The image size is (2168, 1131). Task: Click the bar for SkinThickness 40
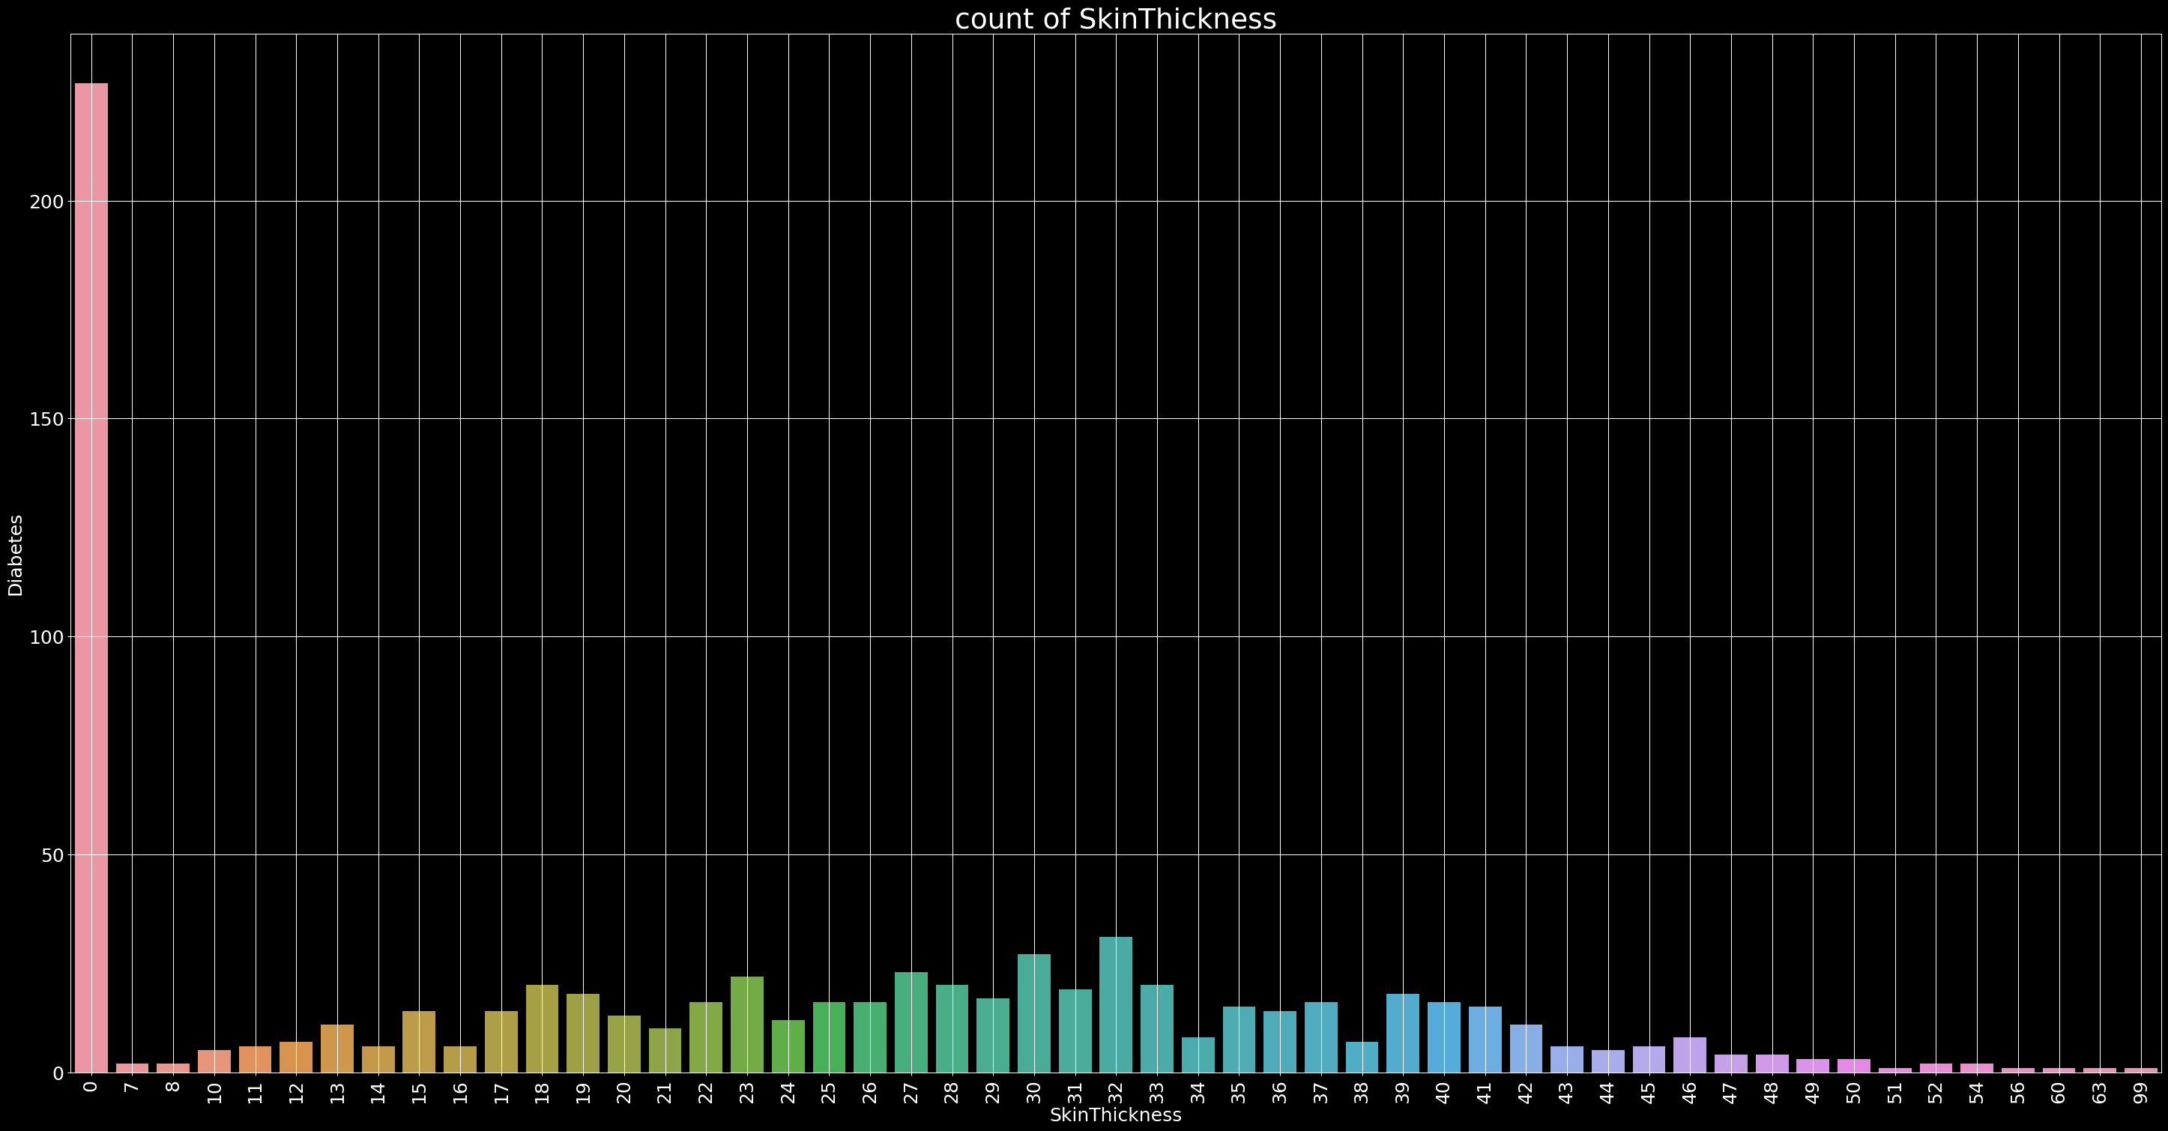pyautogui.click(x=1443, y=1037)
